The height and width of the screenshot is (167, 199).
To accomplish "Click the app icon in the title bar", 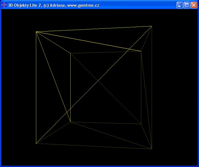I will [x=4, y=5].
